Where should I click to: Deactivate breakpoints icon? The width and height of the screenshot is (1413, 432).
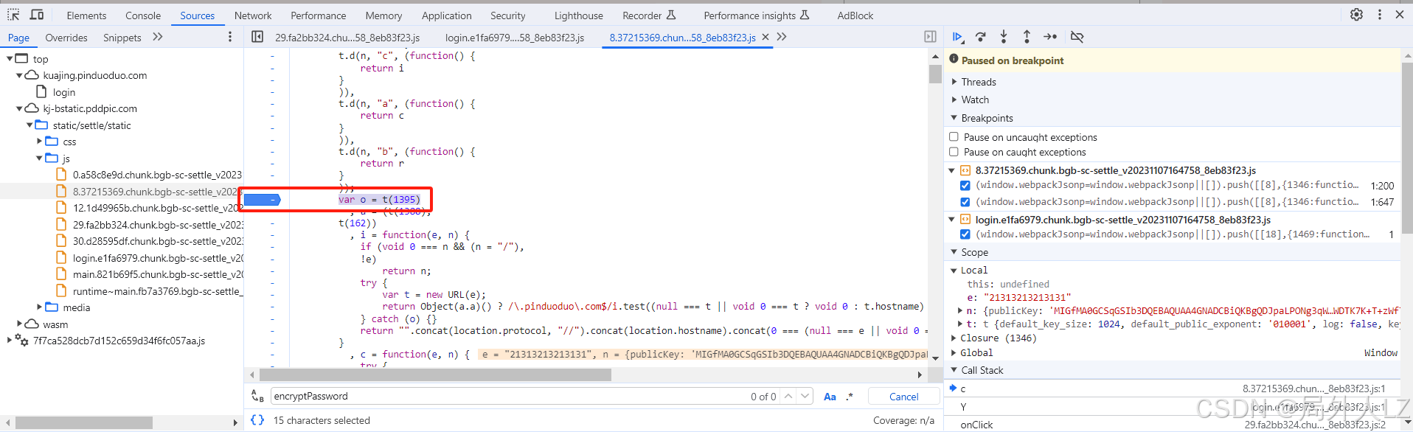pos(1077,37)
